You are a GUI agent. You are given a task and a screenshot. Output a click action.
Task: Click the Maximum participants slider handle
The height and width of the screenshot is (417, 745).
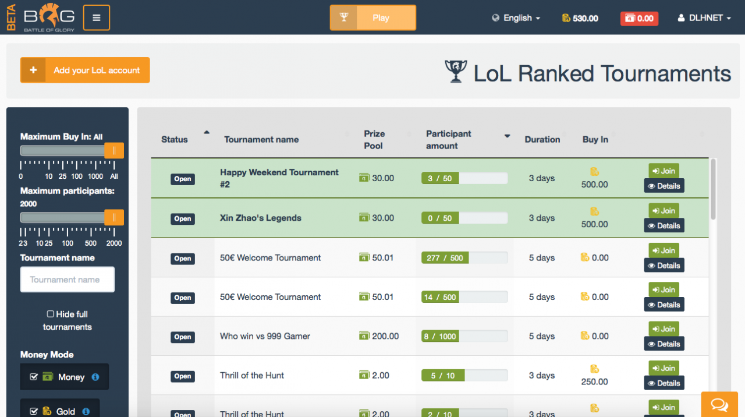tap(114, 218)
